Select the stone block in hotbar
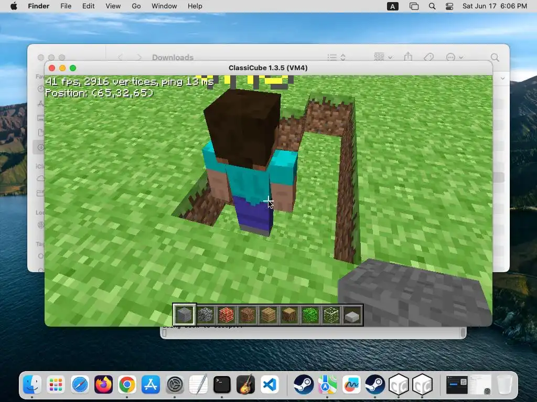 pos(184,315)
